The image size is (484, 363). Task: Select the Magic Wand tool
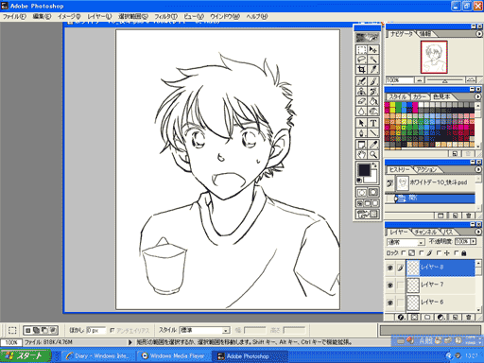pos(373,60)
